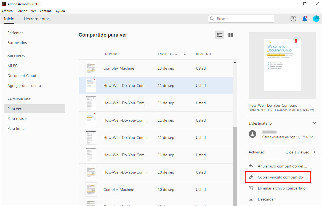The image size is (322, 206).
Task: Toggle sort direction arrow on Enviados column
Action: pos(185,54)
